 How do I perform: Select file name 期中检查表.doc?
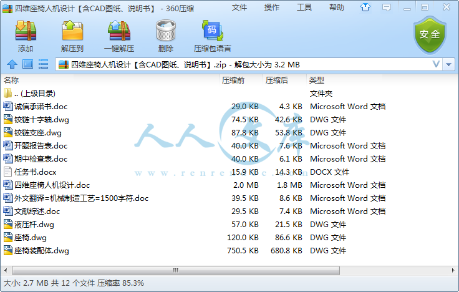click(x=41, y=158)
